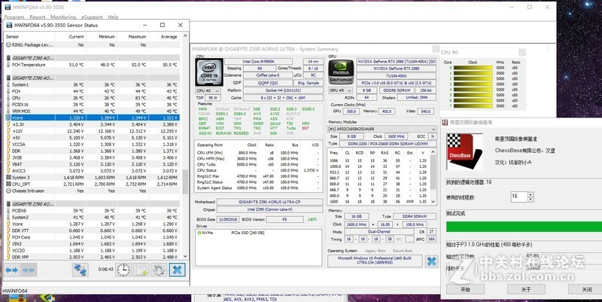Click the thread count spinner down arrow

531,199
